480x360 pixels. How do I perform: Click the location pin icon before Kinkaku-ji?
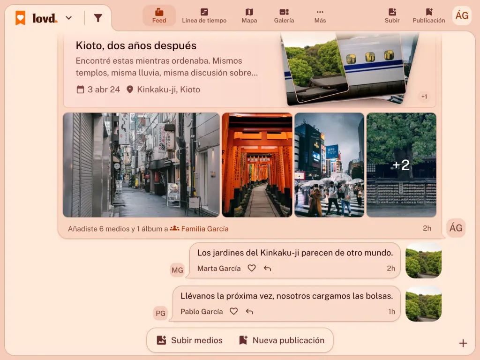(130, 90)
